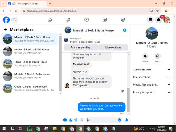
Task: Click the conversation list scrollbar
Action: point(60,63)
